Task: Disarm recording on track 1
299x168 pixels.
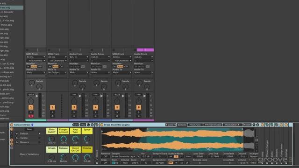Action: tap(31, 116)
